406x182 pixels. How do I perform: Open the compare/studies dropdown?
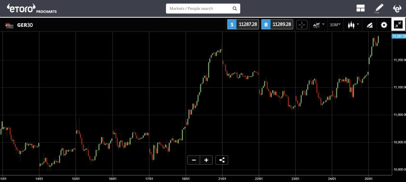[319, 25]
